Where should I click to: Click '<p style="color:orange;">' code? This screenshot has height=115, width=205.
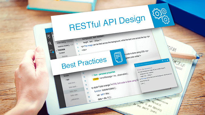pos(101,86)
